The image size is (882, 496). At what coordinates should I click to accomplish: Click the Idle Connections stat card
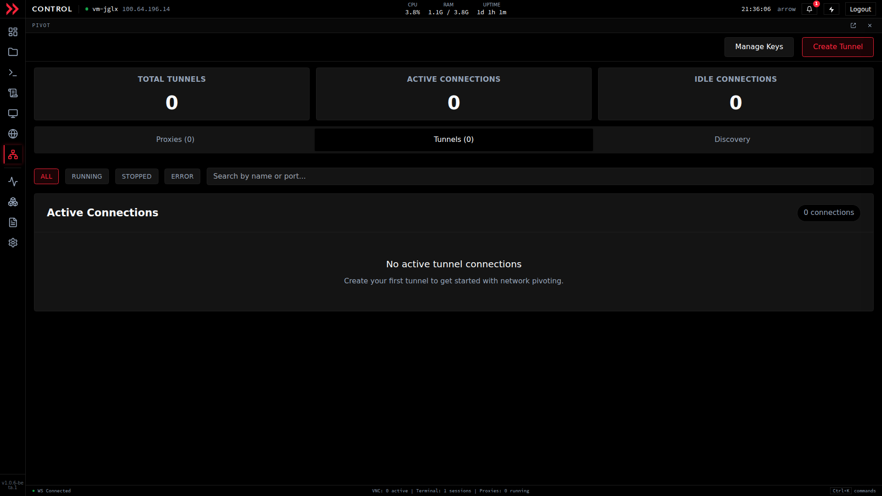pos(736,94)
